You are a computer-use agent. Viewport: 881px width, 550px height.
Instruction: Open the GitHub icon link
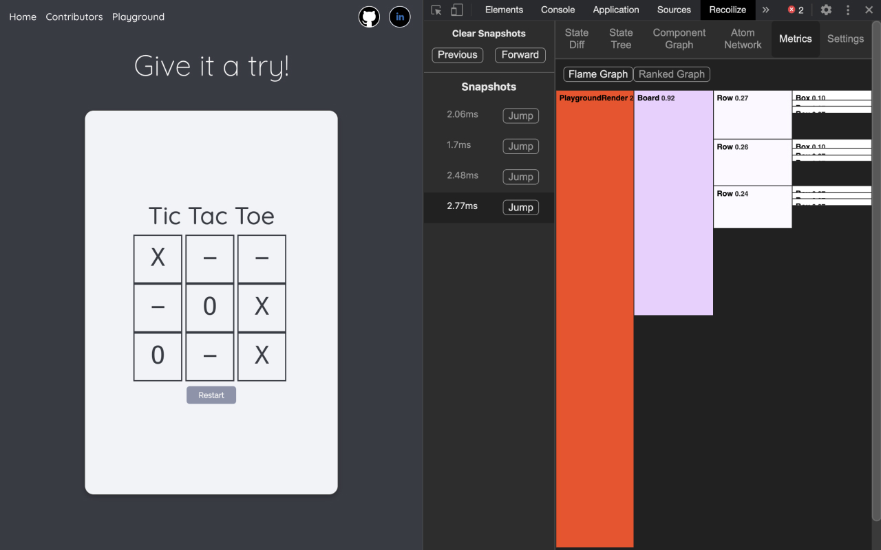(x=370, y=16)
